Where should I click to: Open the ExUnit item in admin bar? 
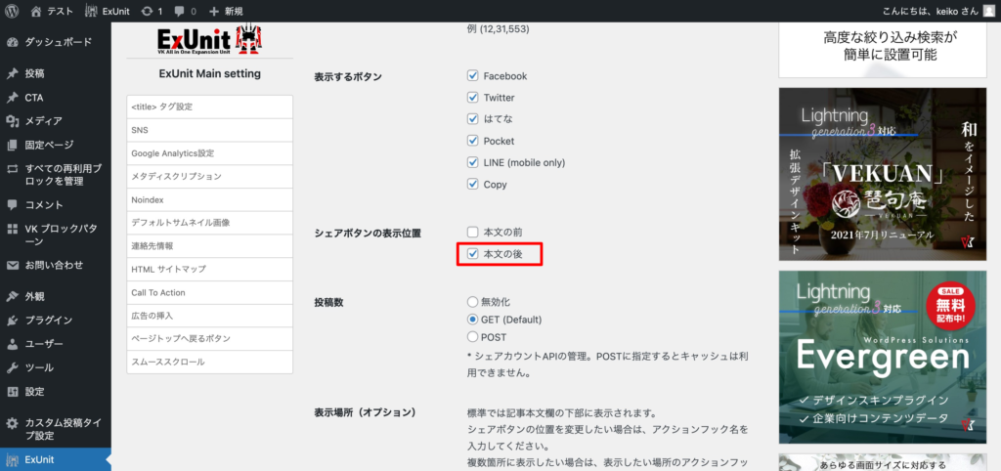(108, 11)
